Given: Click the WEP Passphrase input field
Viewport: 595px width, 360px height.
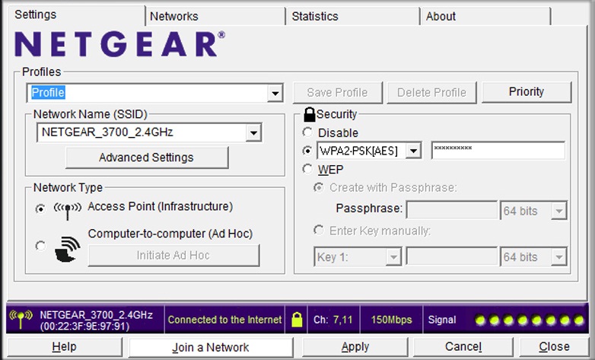Looking at the screenshot, I should click(451, 210).
